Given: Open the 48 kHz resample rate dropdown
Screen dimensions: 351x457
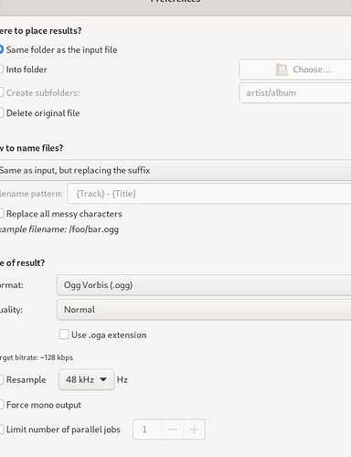Looking at the screenshot, I should (x=86, y=379).
